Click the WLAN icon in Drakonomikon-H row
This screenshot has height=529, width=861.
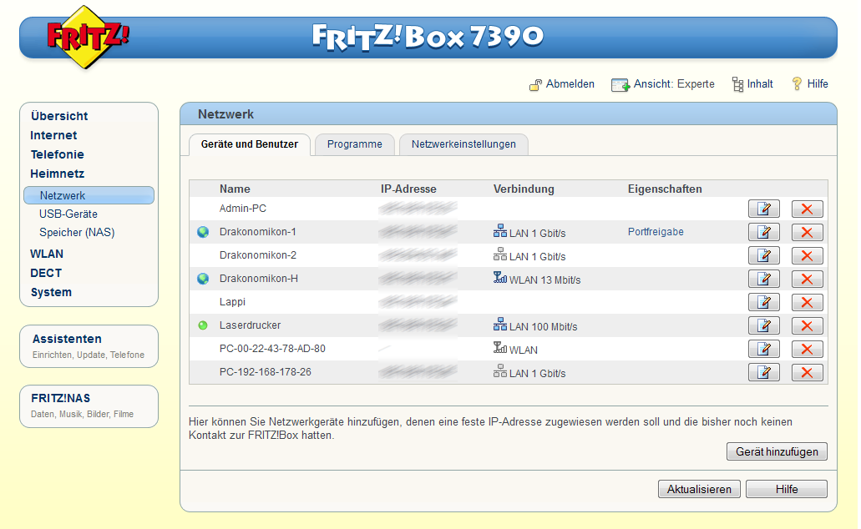point(499,278)
